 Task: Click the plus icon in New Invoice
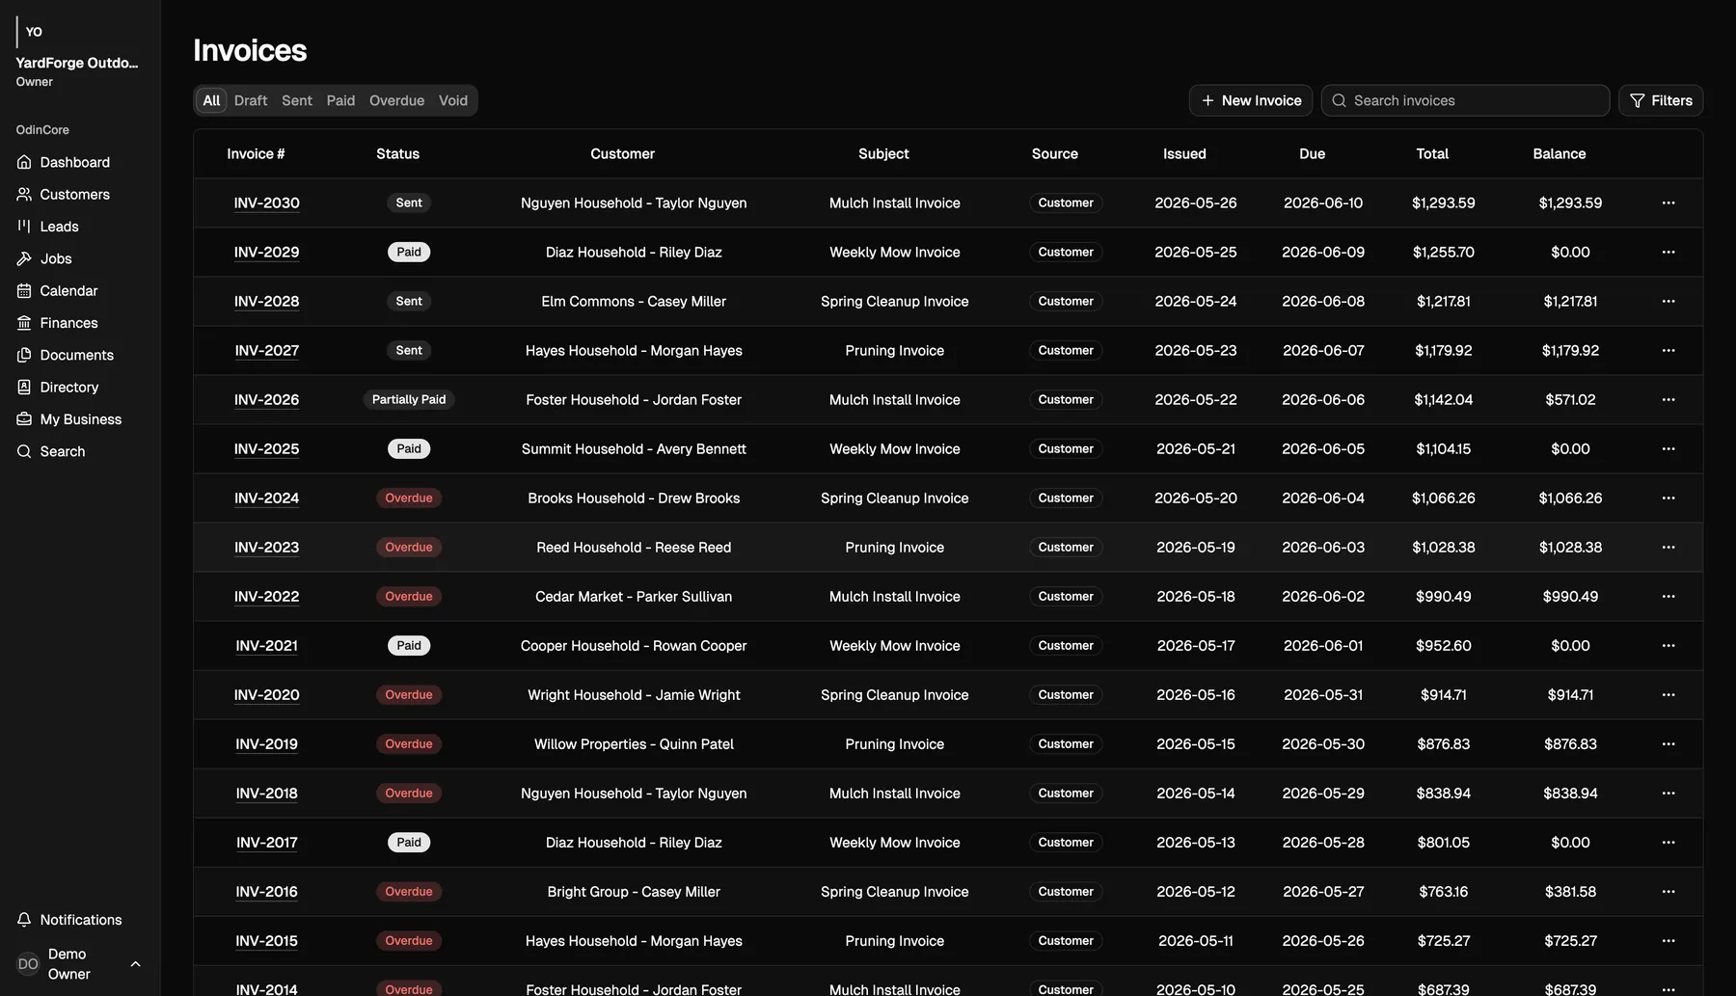pos(1207,100)
